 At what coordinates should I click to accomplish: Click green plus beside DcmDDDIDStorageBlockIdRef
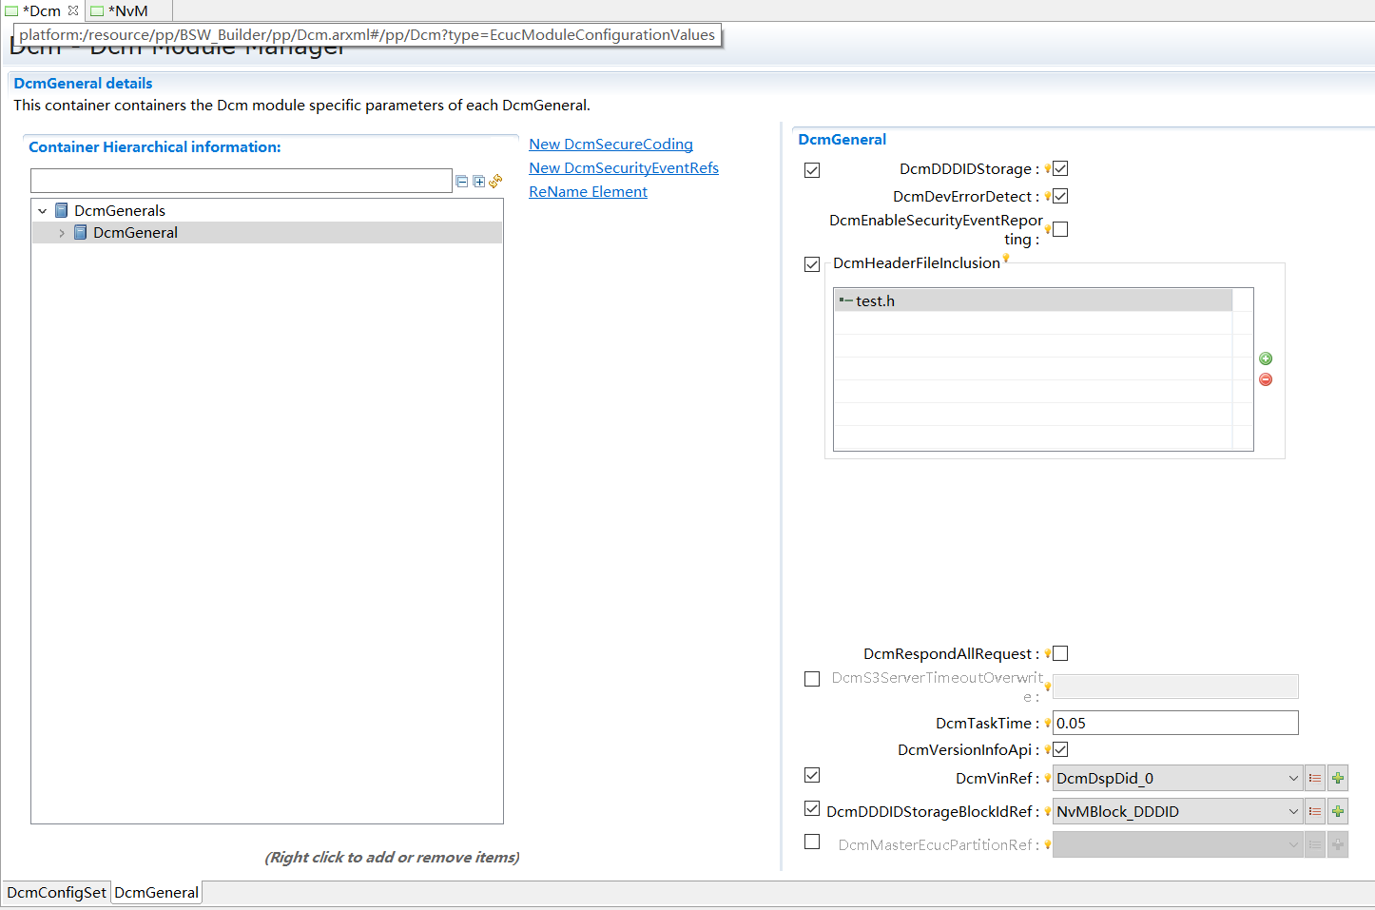(1338, 811)
